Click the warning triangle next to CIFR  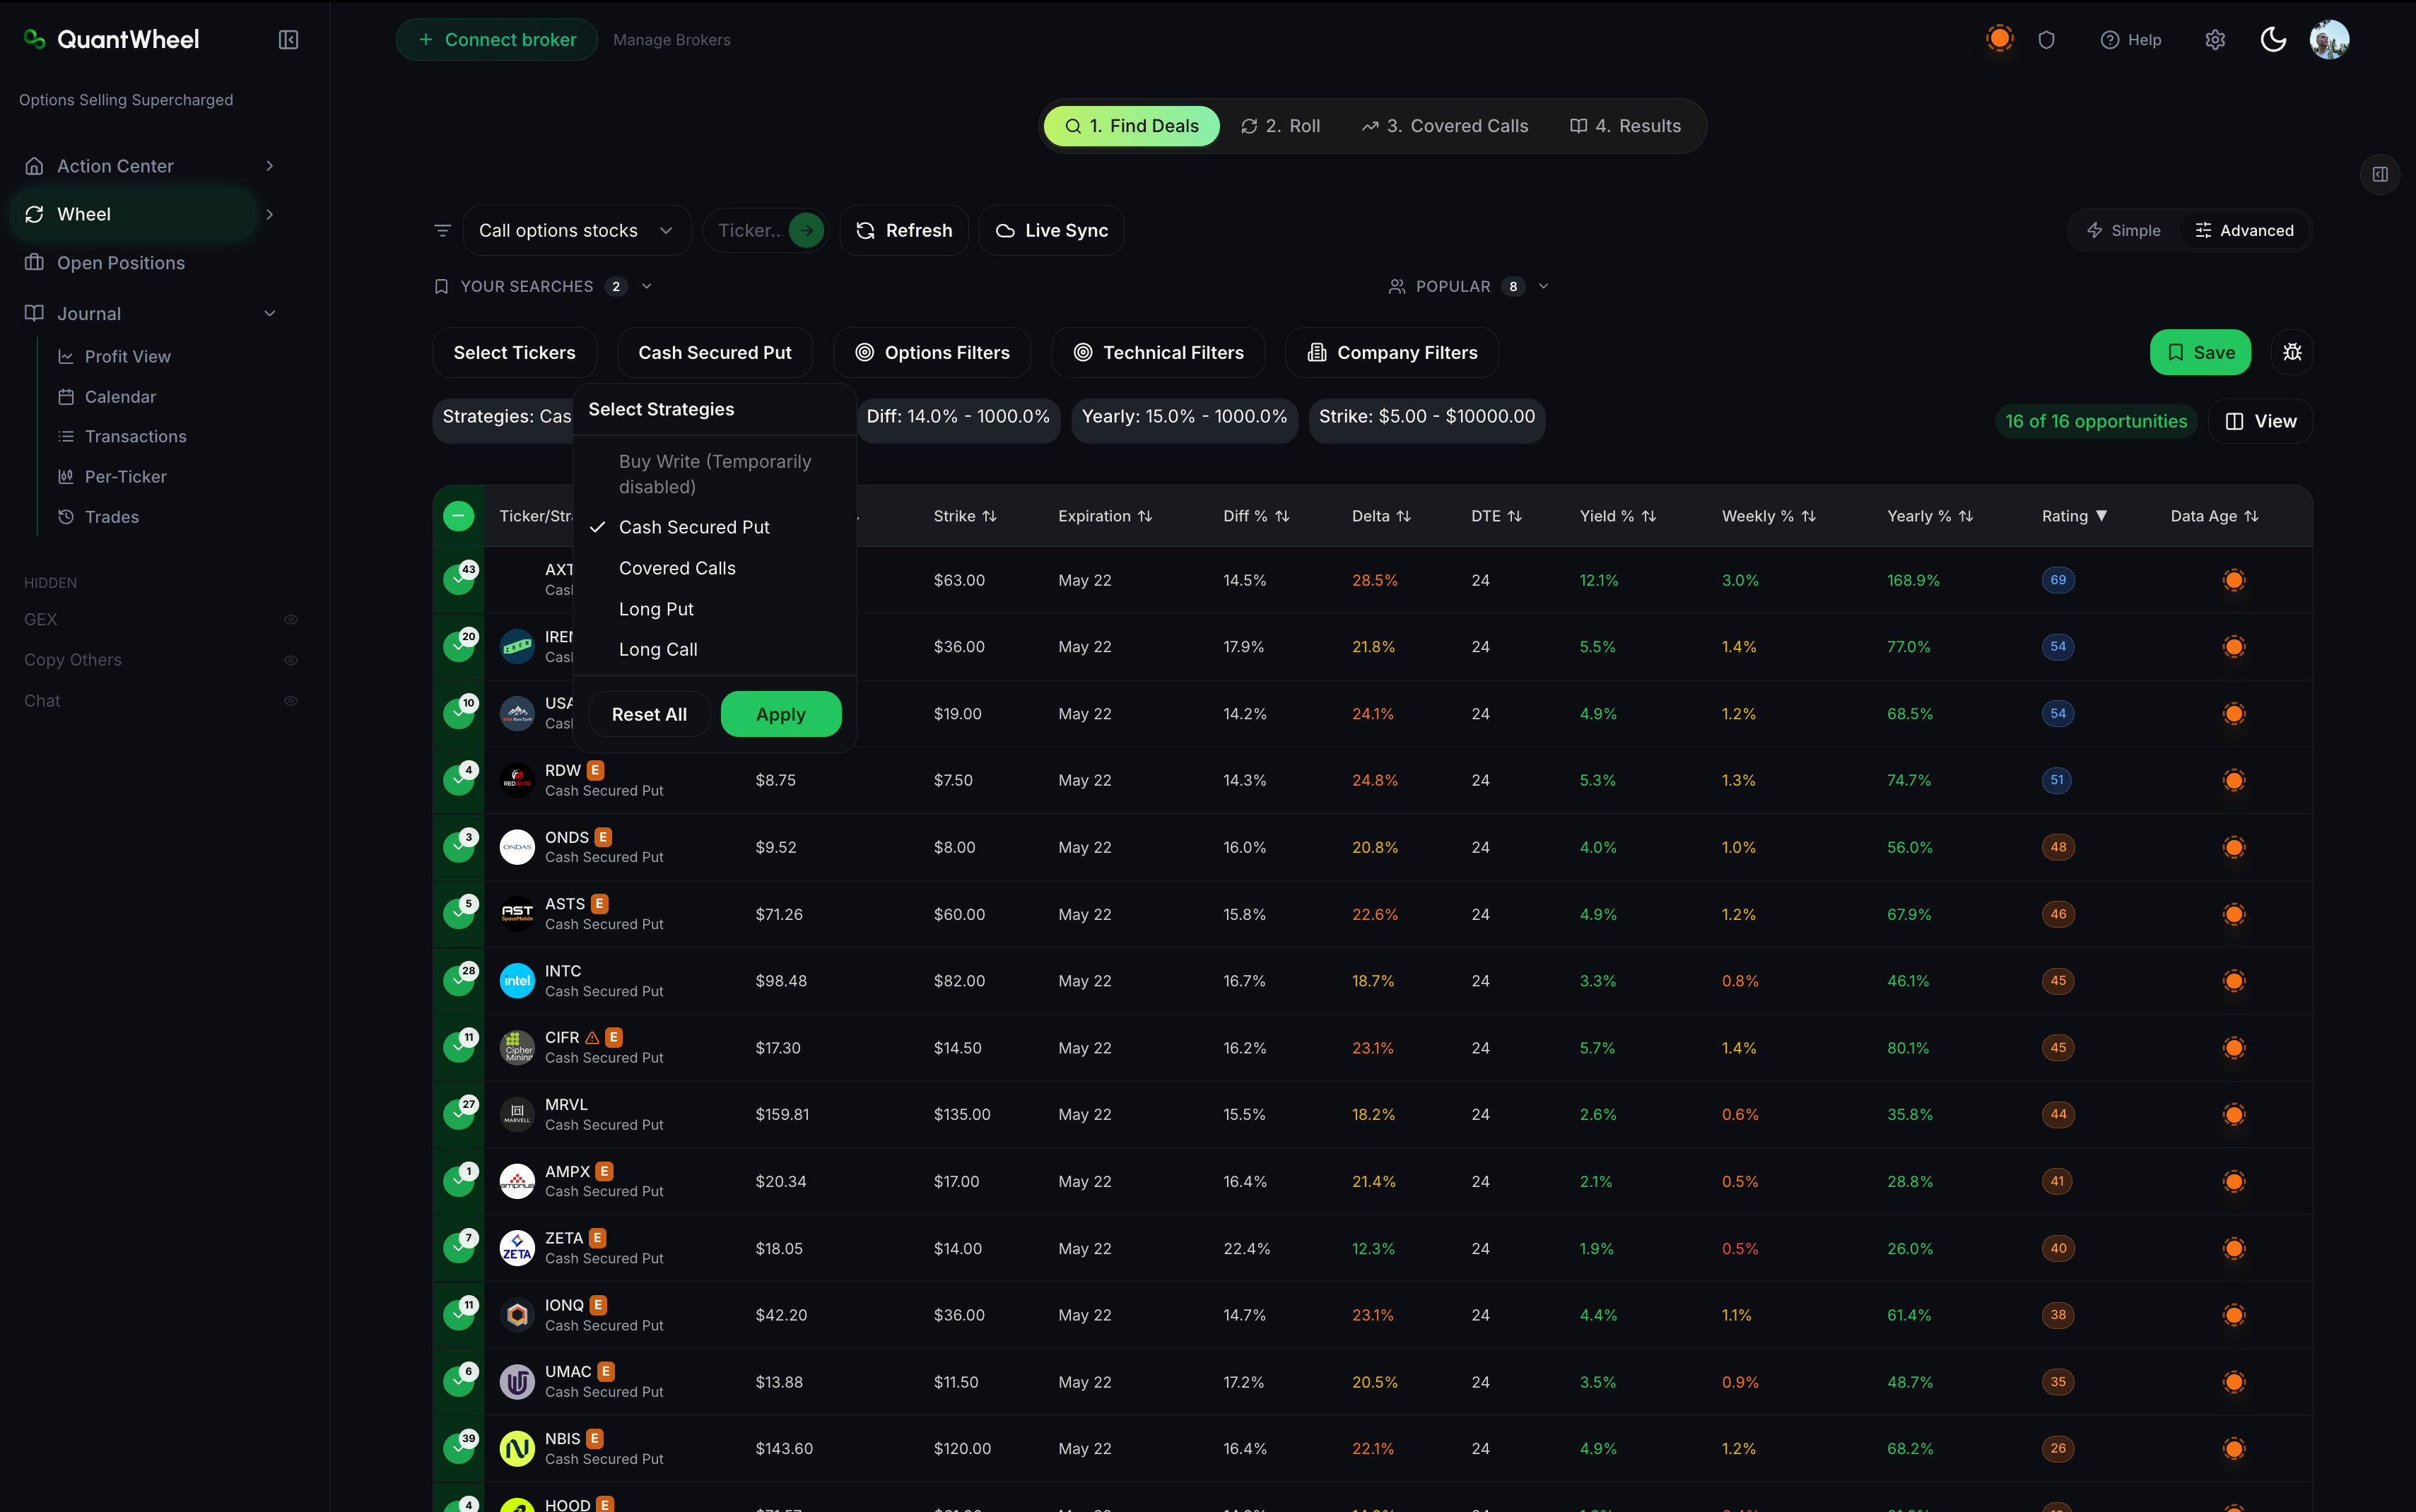click(592, 1038)
